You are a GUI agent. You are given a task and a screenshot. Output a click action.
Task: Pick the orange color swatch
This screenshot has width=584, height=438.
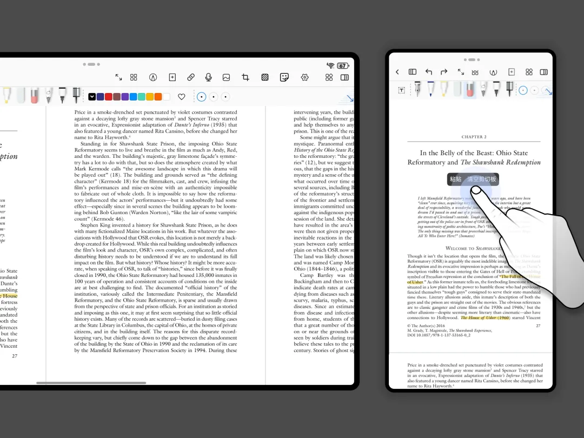(x=158, y=97)
